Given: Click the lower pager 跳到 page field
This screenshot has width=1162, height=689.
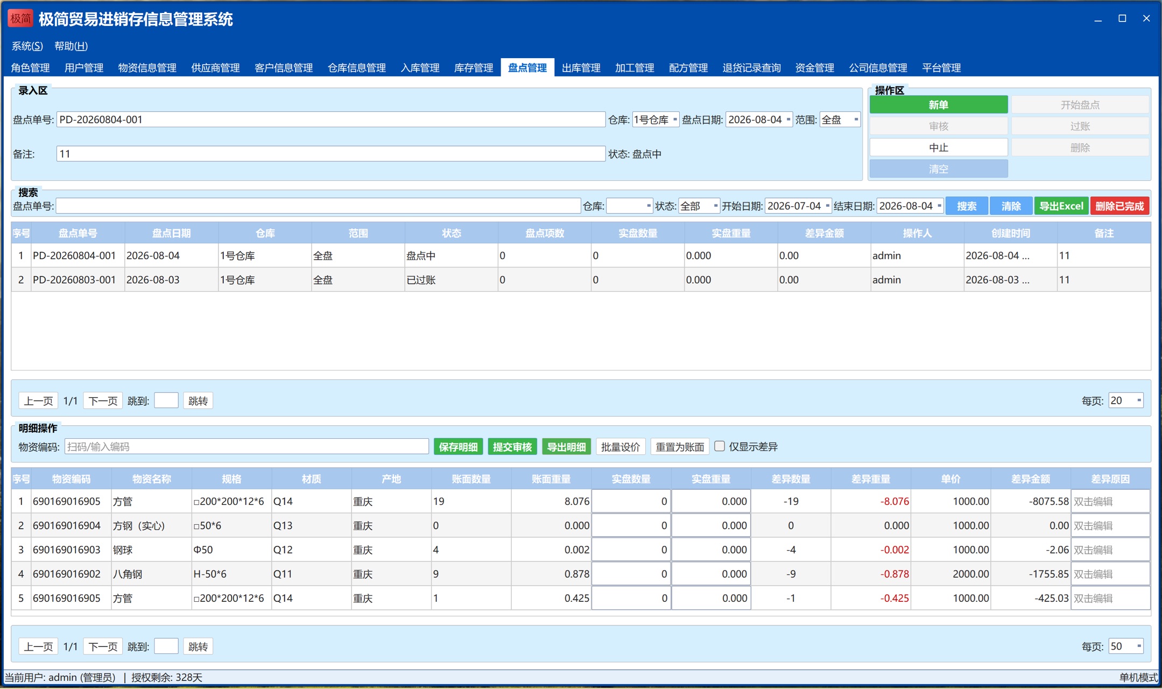Looking at the screenshot, I should coord(166,646).
